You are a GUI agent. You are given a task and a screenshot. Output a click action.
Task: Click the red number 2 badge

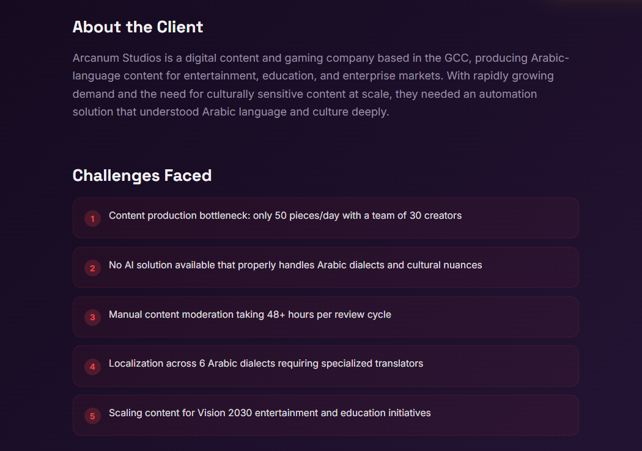pos(92,268)
